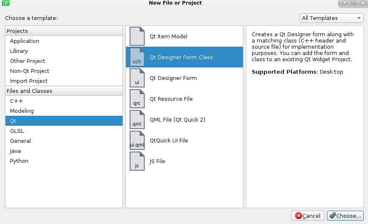
Task: Select Modeling category
Action: click(64, 111)
